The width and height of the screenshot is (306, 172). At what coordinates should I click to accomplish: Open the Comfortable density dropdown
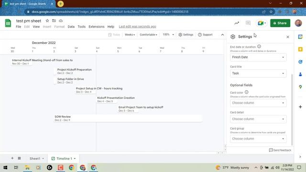click(x=148, y=35)
